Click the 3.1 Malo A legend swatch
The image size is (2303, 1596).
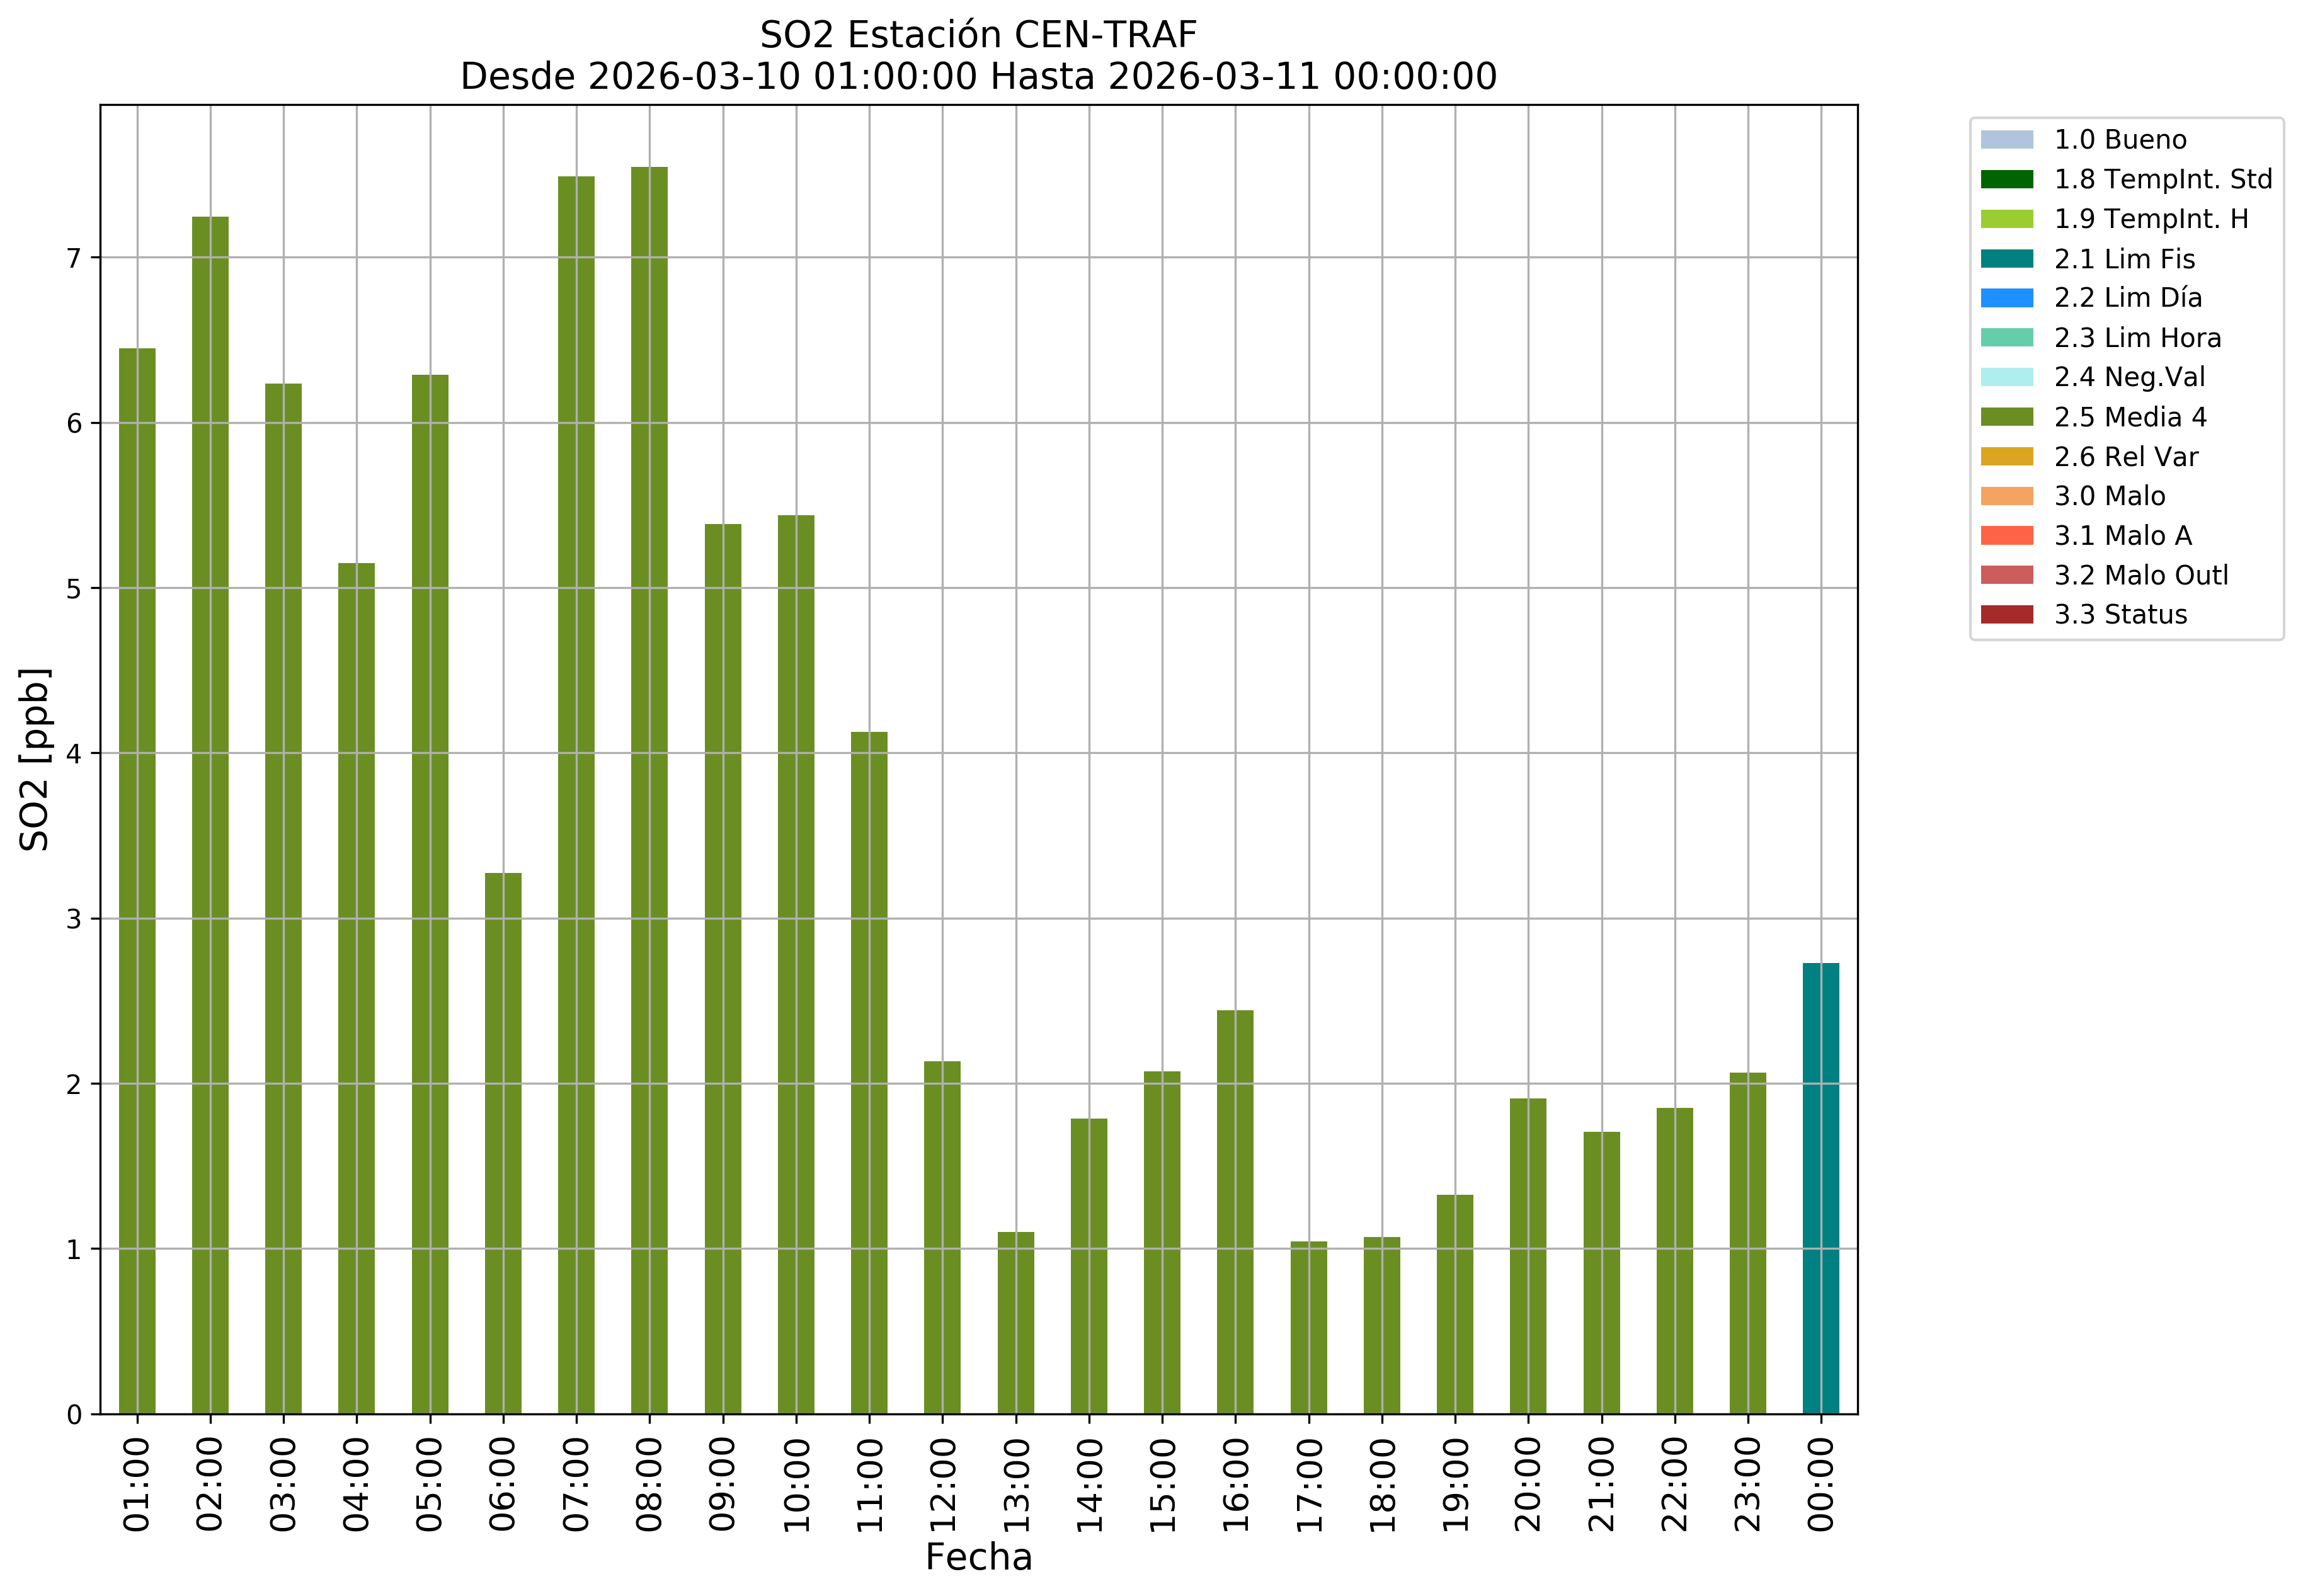click(x=2006, y=536)
